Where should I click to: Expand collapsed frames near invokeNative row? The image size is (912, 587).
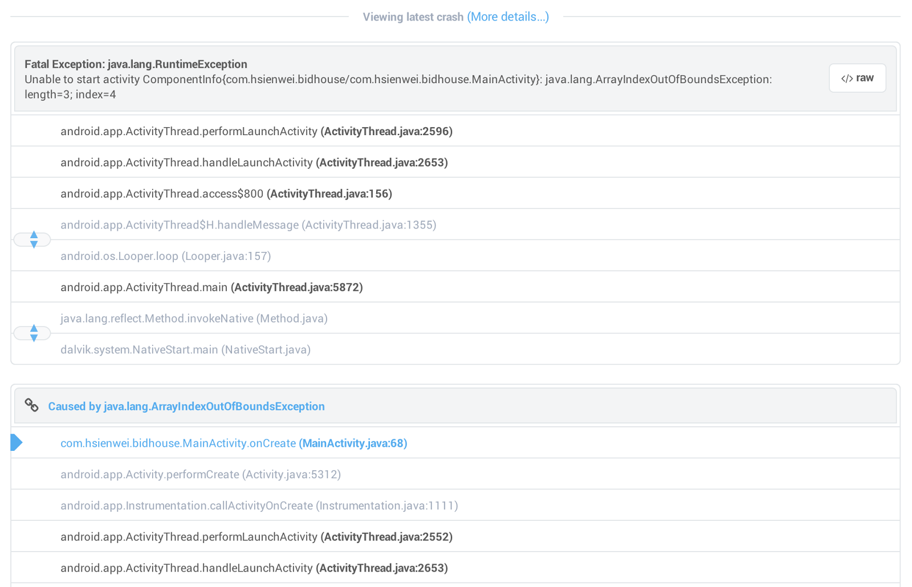[x=32, y=333]
